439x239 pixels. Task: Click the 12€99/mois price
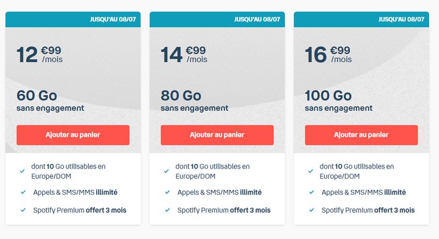tap(40, 54)
